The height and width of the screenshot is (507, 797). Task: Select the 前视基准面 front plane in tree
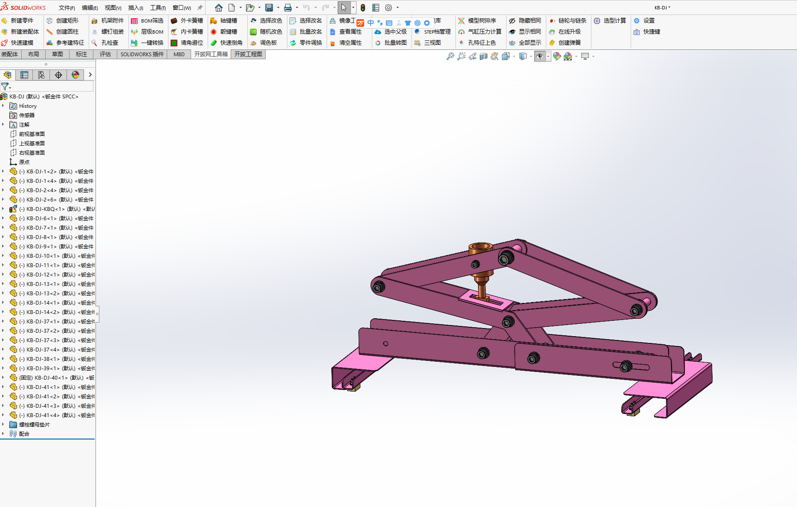coord(32,134)
